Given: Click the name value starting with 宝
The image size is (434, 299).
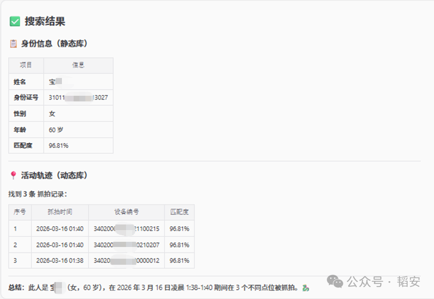Looking at the screenshot, I should click(x=55, y=81).
